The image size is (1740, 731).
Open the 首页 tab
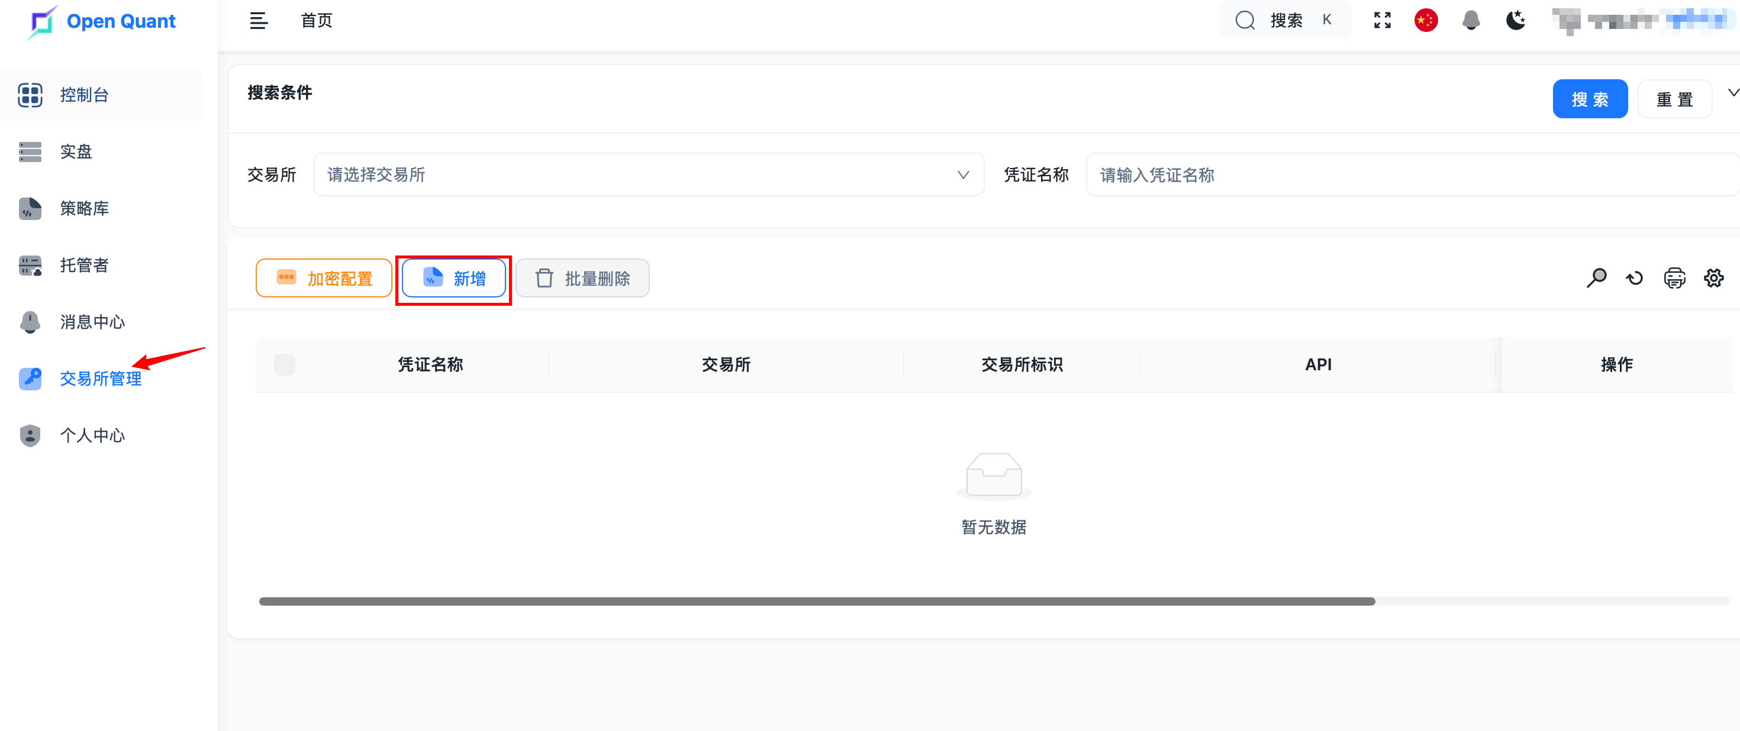click(316, 20)
